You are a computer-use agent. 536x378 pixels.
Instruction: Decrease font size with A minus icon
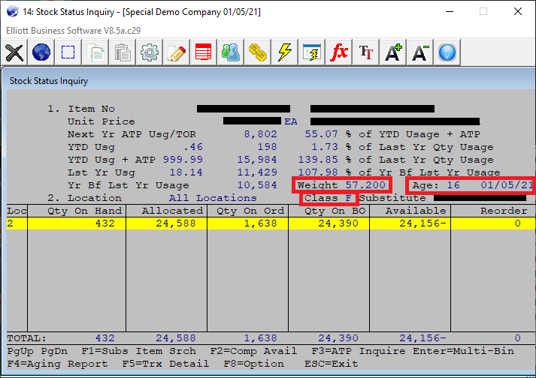pos(420,52)
